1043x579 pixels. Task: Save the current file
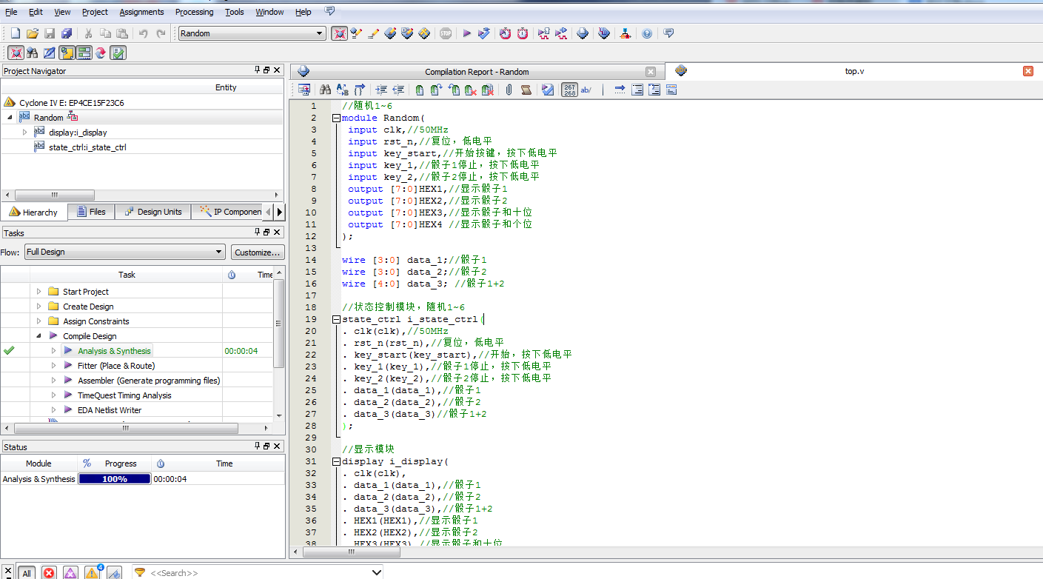tap(50, 33)
